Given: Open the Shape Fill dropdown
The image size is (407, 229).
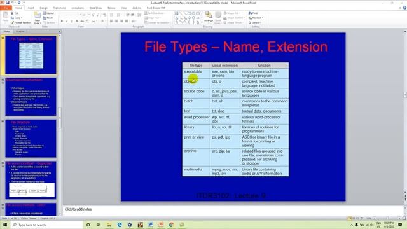Looking at the screenshot, I should pyautogui.click(x=231, y=13).
